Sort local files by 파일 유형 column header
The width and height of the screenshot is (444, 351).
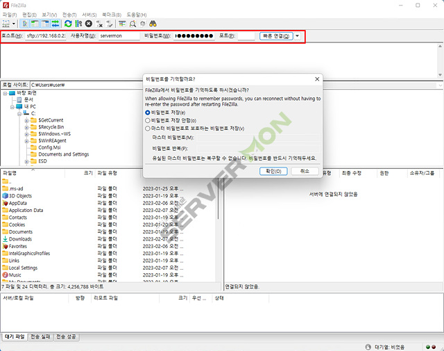pyautogui.click(x=118, y=173)
